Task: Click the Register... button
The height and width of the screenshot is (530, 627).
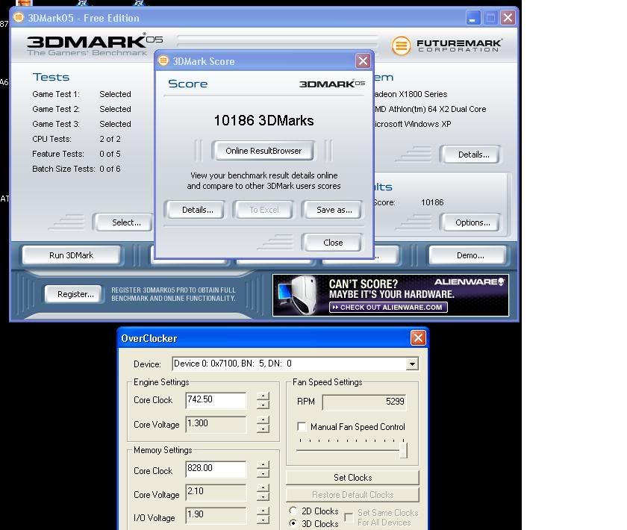Action: (76, 294)
